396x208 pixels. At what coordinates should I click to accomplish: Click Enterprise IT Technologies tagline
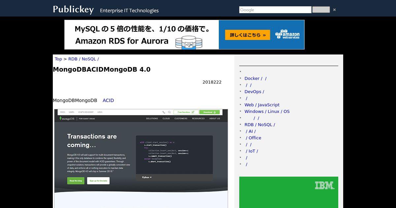pyautogui.click(x=129, y=11)
